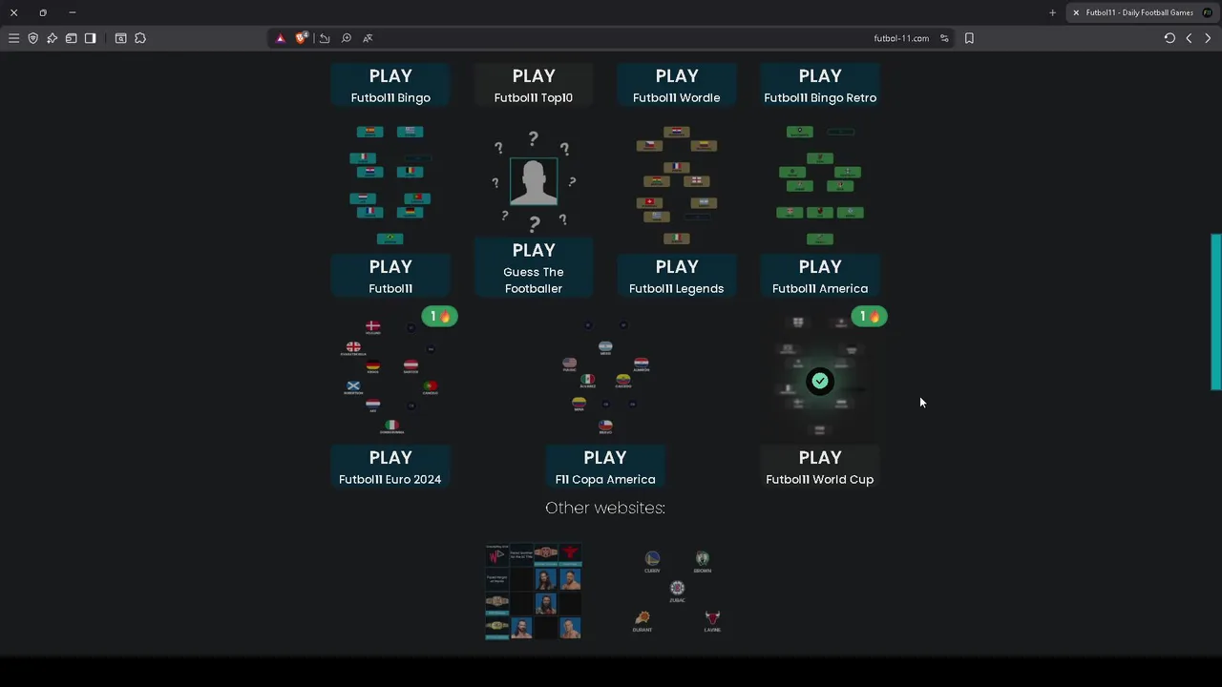
Task: Click the page vertical scrollbar thumb
Action: coord(1216,312)
